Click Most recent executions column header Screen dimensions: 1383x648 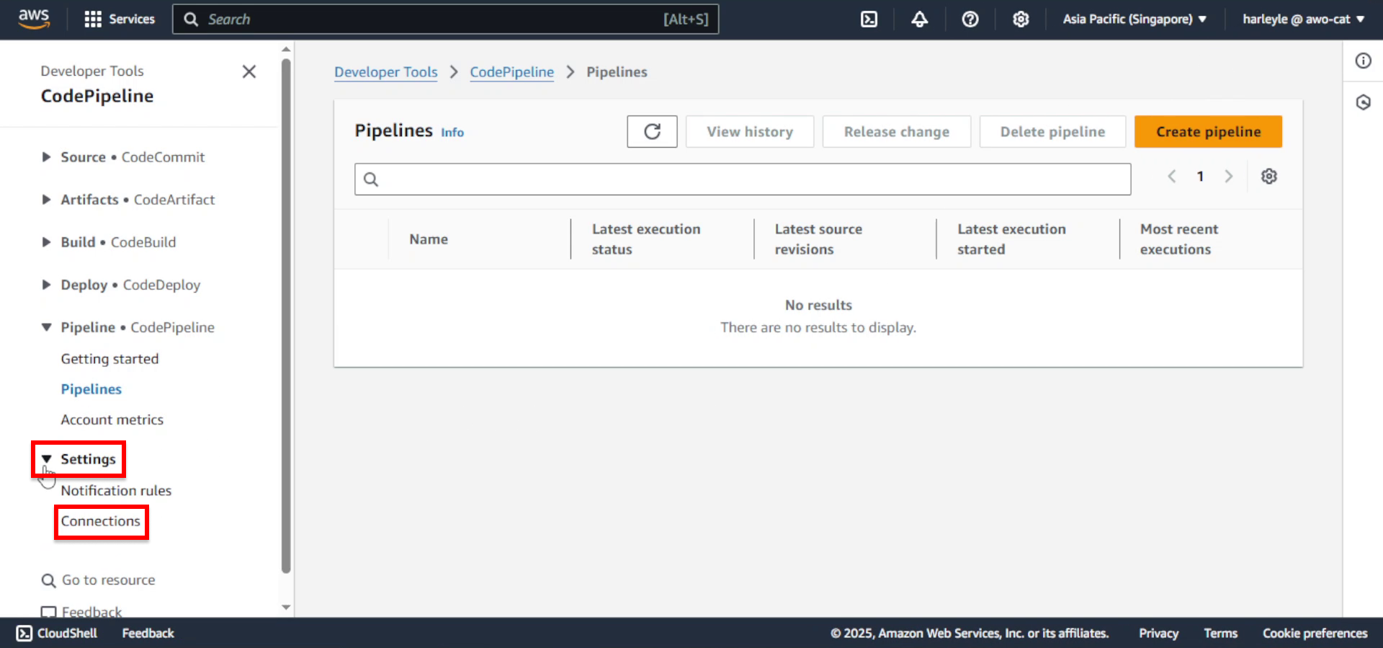[x=1179, y=239]
